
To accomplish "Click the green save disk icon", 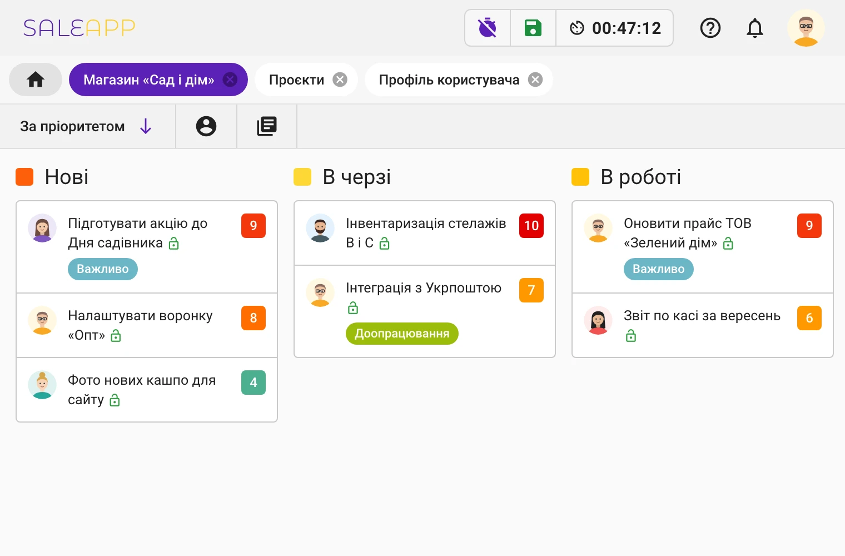I will coord(533,28).
